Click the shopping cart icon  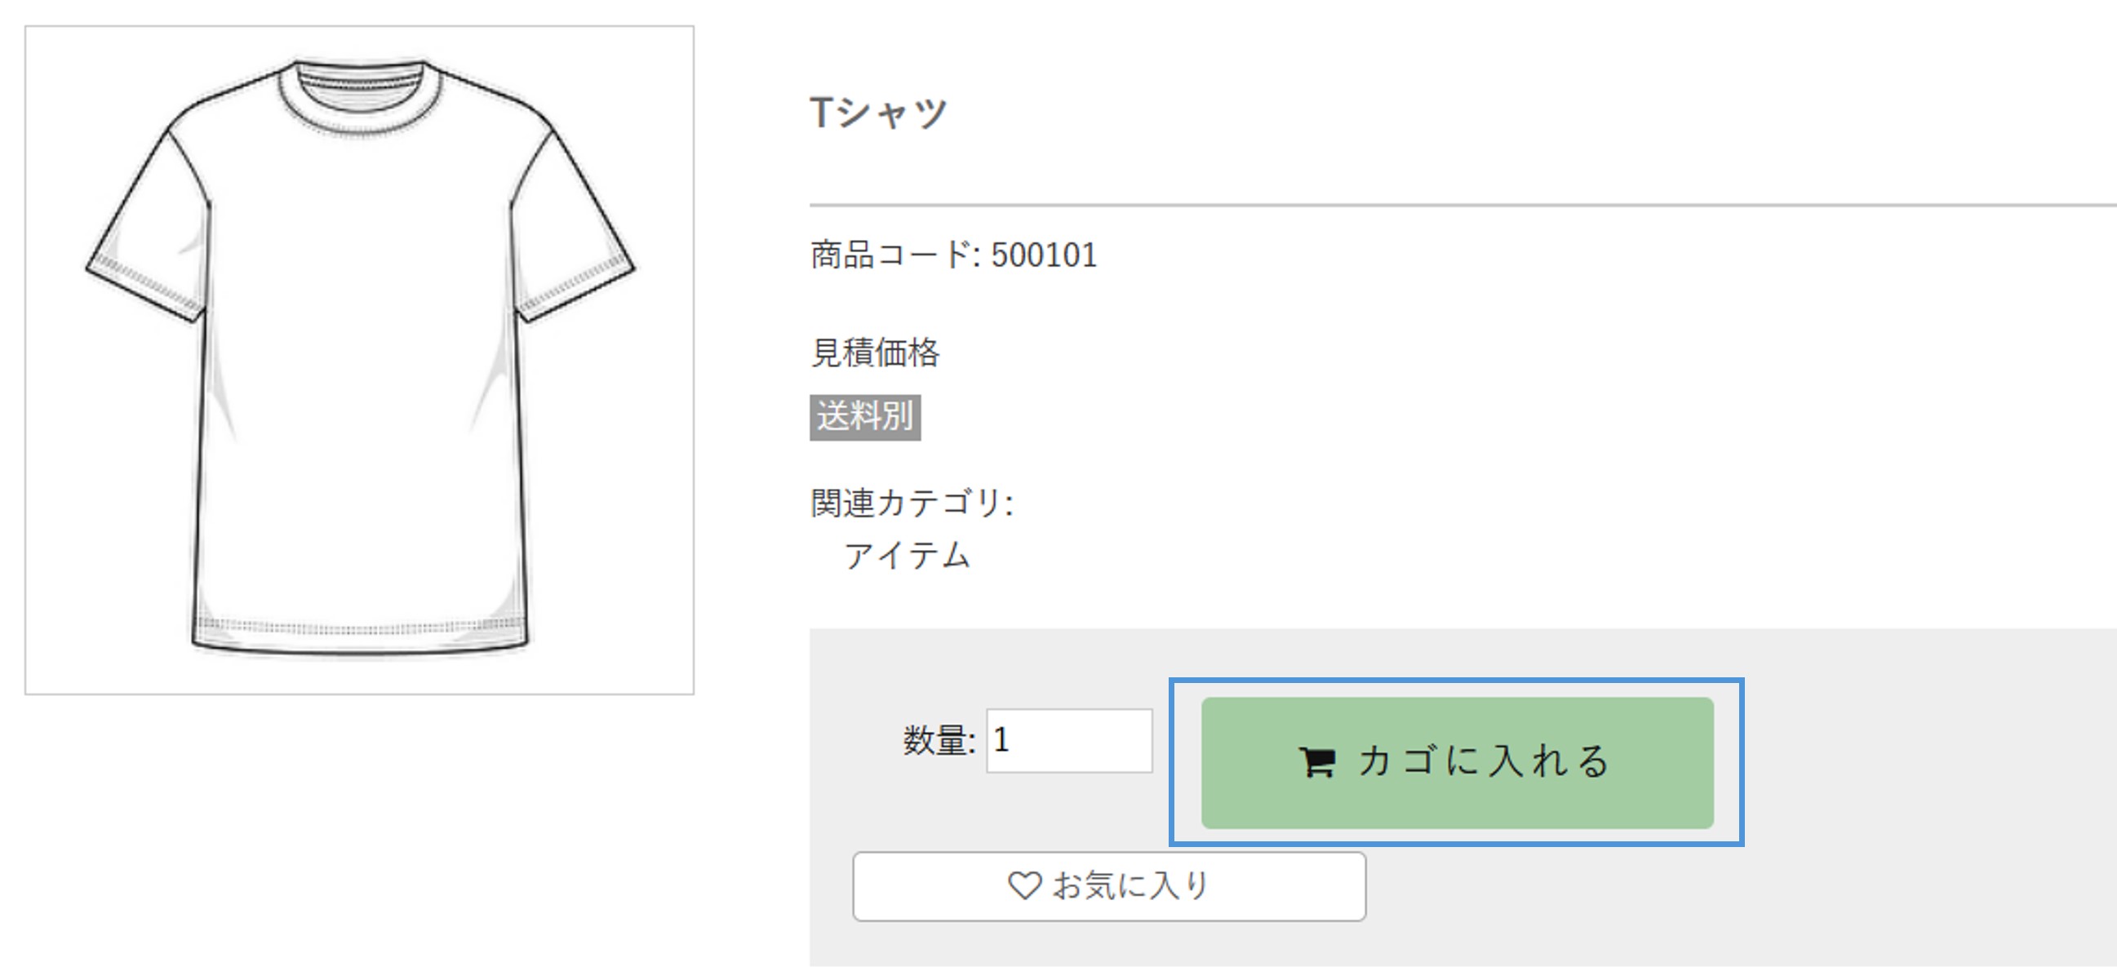[x=1317, y=761]
